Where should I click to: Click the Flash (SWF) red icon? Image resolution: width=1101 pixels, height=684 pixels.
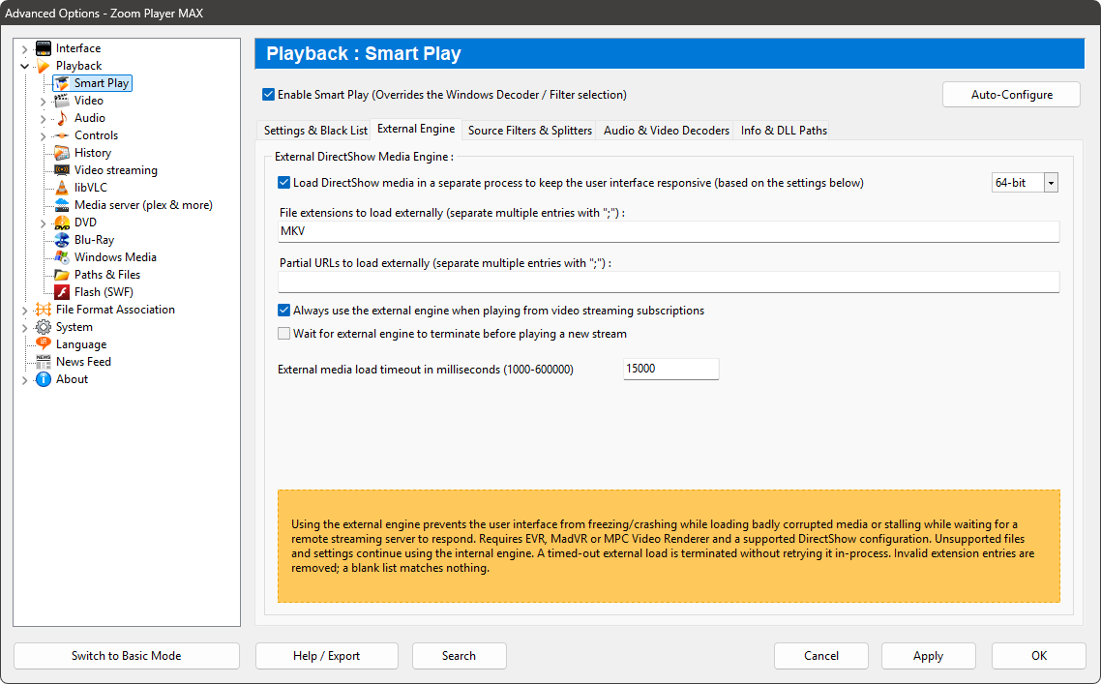coord(62,292)
